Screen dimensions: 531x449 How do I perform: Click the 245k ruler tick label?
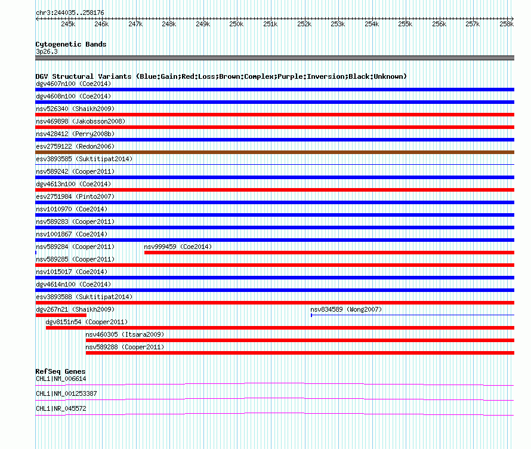[x=68, y=24]
